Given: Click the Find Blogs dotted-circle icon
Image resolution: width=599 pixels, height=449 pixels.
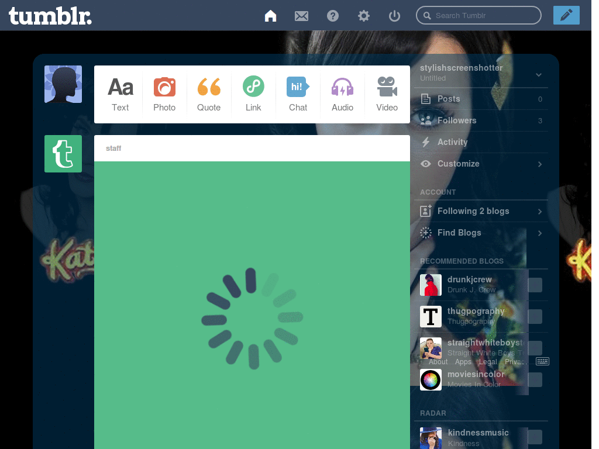Looking at the screenshot, I should tap(426, 233).
